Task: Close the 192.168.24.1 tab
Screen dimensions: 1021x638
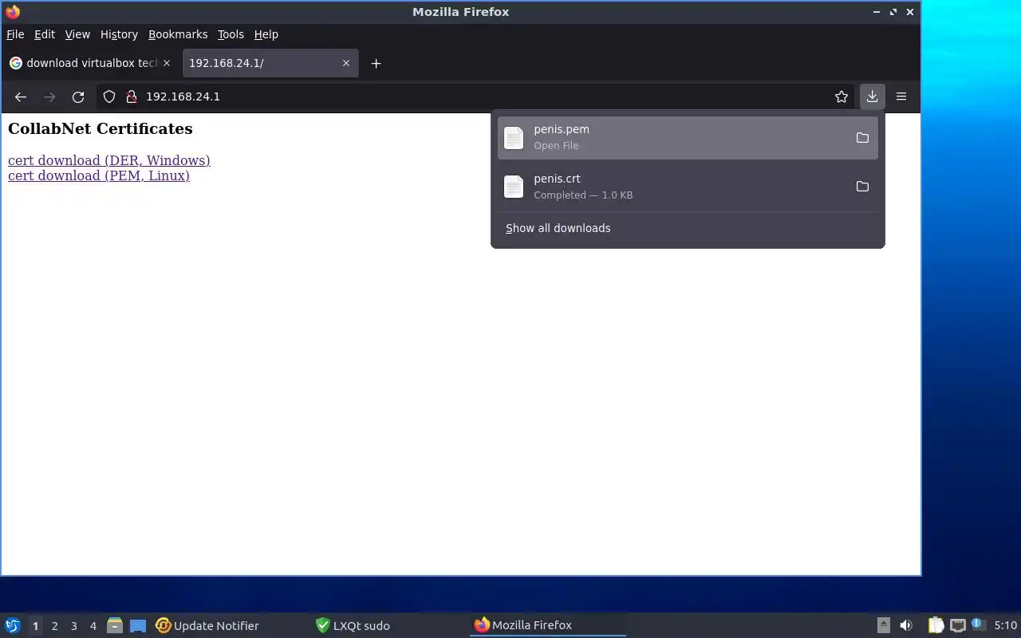Action: tap(346, 63)
